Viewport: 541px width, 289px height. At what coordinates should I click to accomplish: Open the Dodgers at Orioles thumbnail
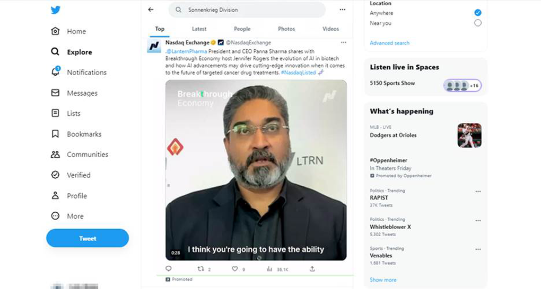click(x=469, y=136)
